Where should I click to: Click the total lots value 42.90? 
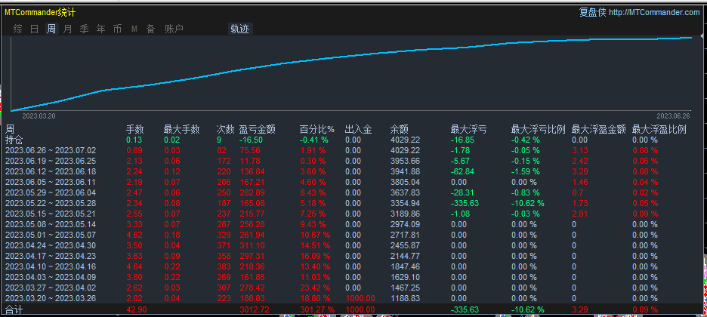click(136, 309)
